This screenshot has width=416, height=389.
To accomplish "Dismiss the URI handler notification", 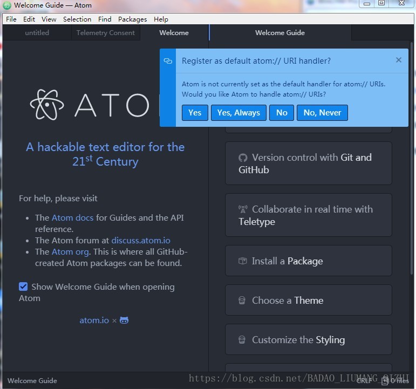I will [399, 60].
